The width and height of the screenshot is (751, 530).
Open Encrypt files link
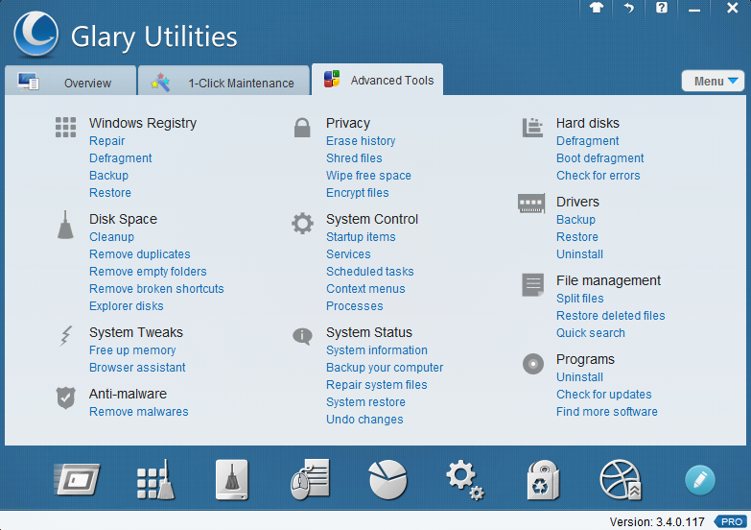point(358,193)
